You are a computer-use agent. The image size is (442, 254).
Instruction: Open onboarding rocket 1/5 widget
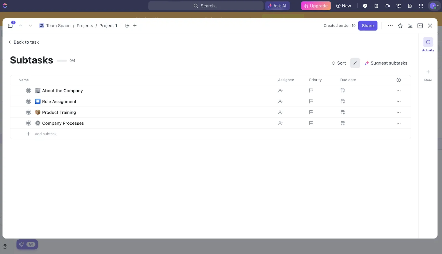pyautogui.click(x=27, y=244)
